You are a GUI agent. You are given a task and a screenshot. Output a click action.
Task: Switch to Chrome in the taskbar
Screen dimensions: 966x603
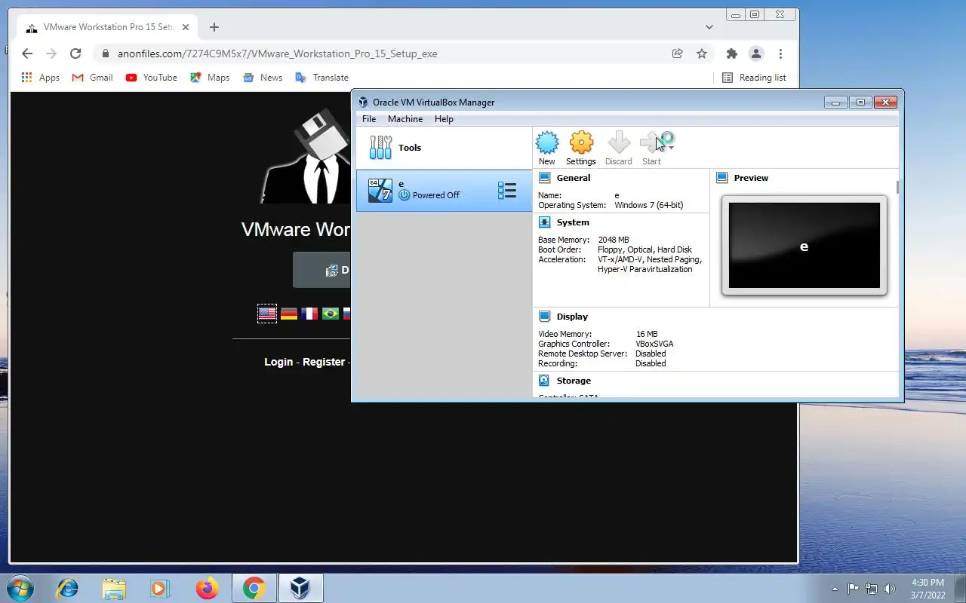coord(254,588)
